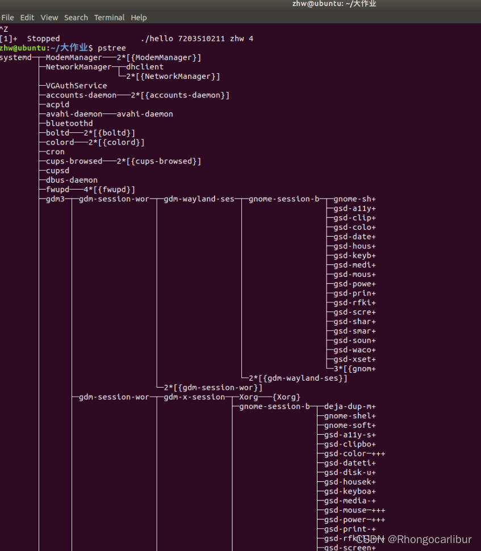Viewport: 481px width, 551px height.
Task: Open the Edit menu
Action: click(x=27, y=18)
